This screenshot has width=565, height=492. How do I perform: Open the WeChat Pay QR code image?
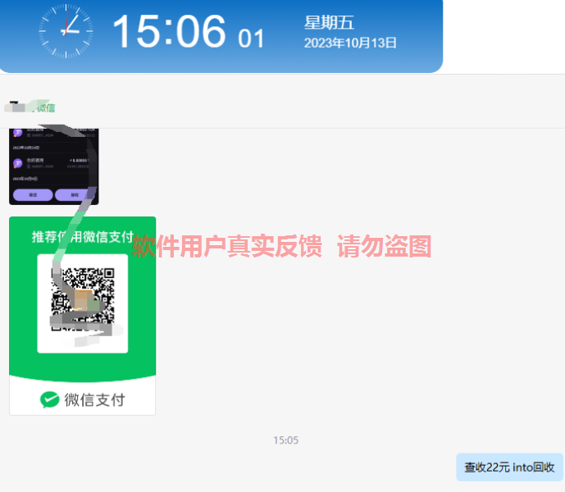(83, 316)
